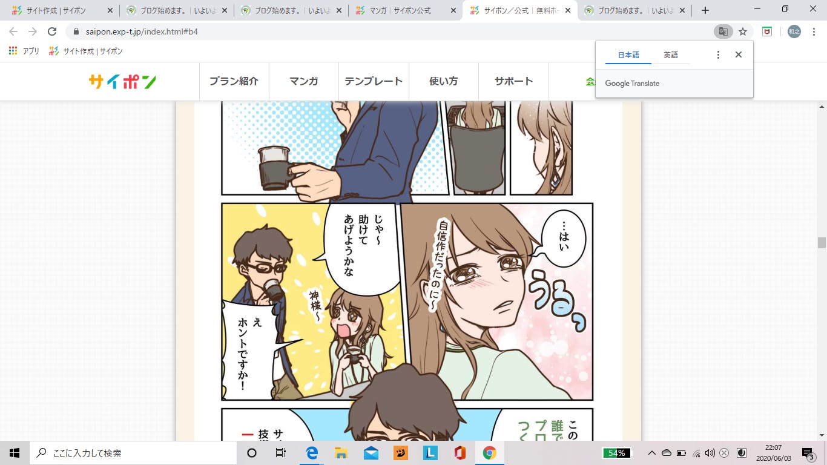Open the Chrome profile avatar
The height and width of the screenshot is (465, 827).
click(x=794, y=31)
